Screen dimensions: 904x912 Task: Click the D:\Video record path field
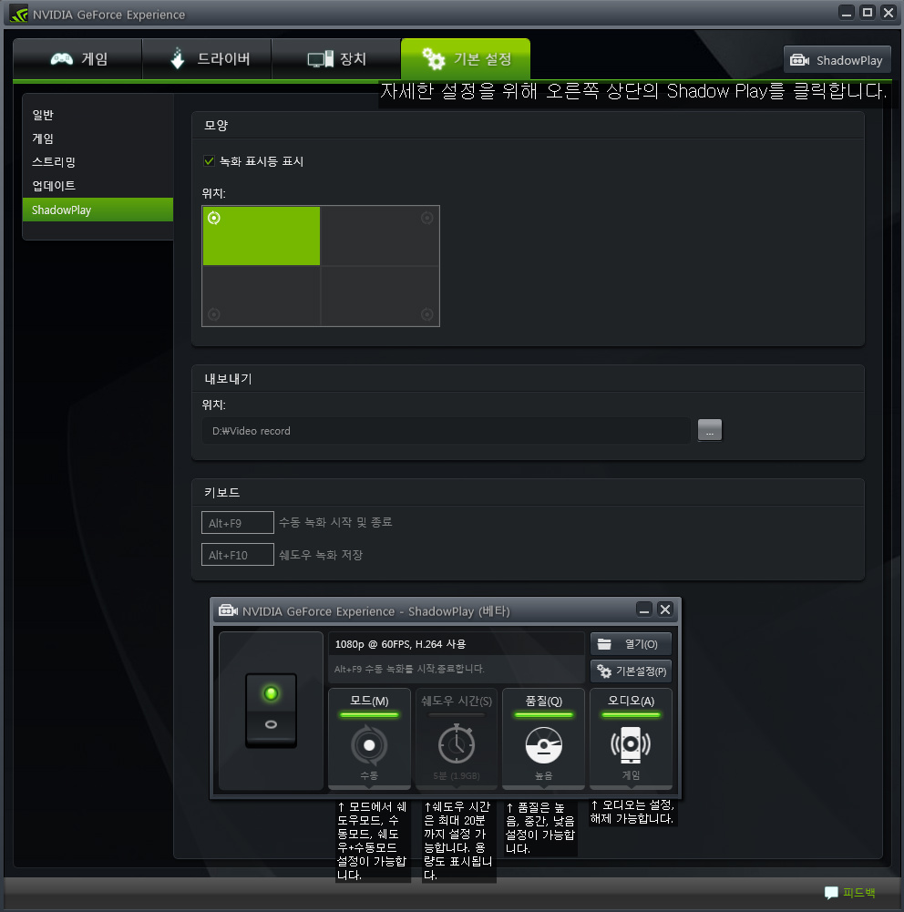(x=447, y=430)
